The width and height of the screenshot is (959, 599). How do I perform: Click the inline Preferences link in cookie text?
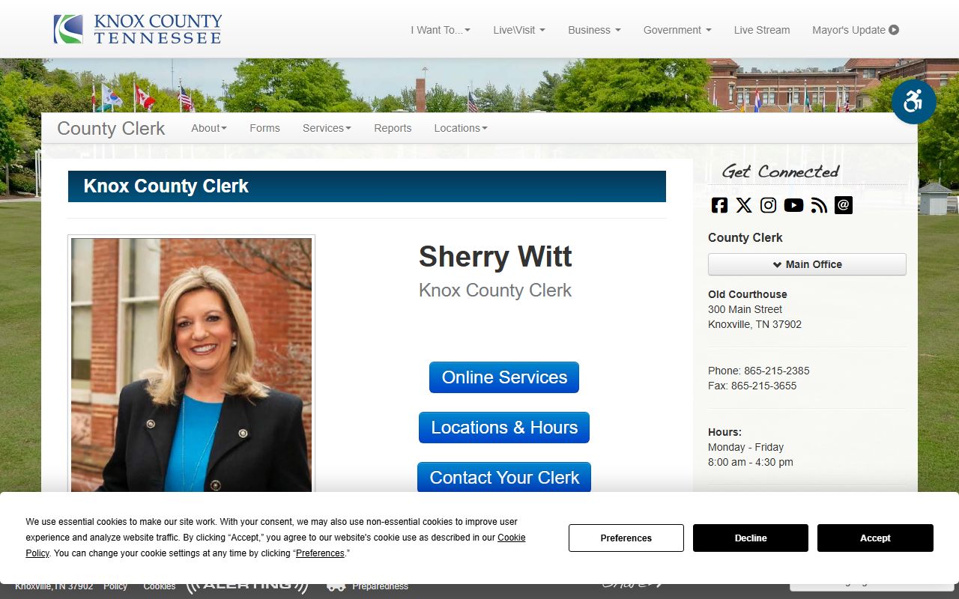pos(320,553)
